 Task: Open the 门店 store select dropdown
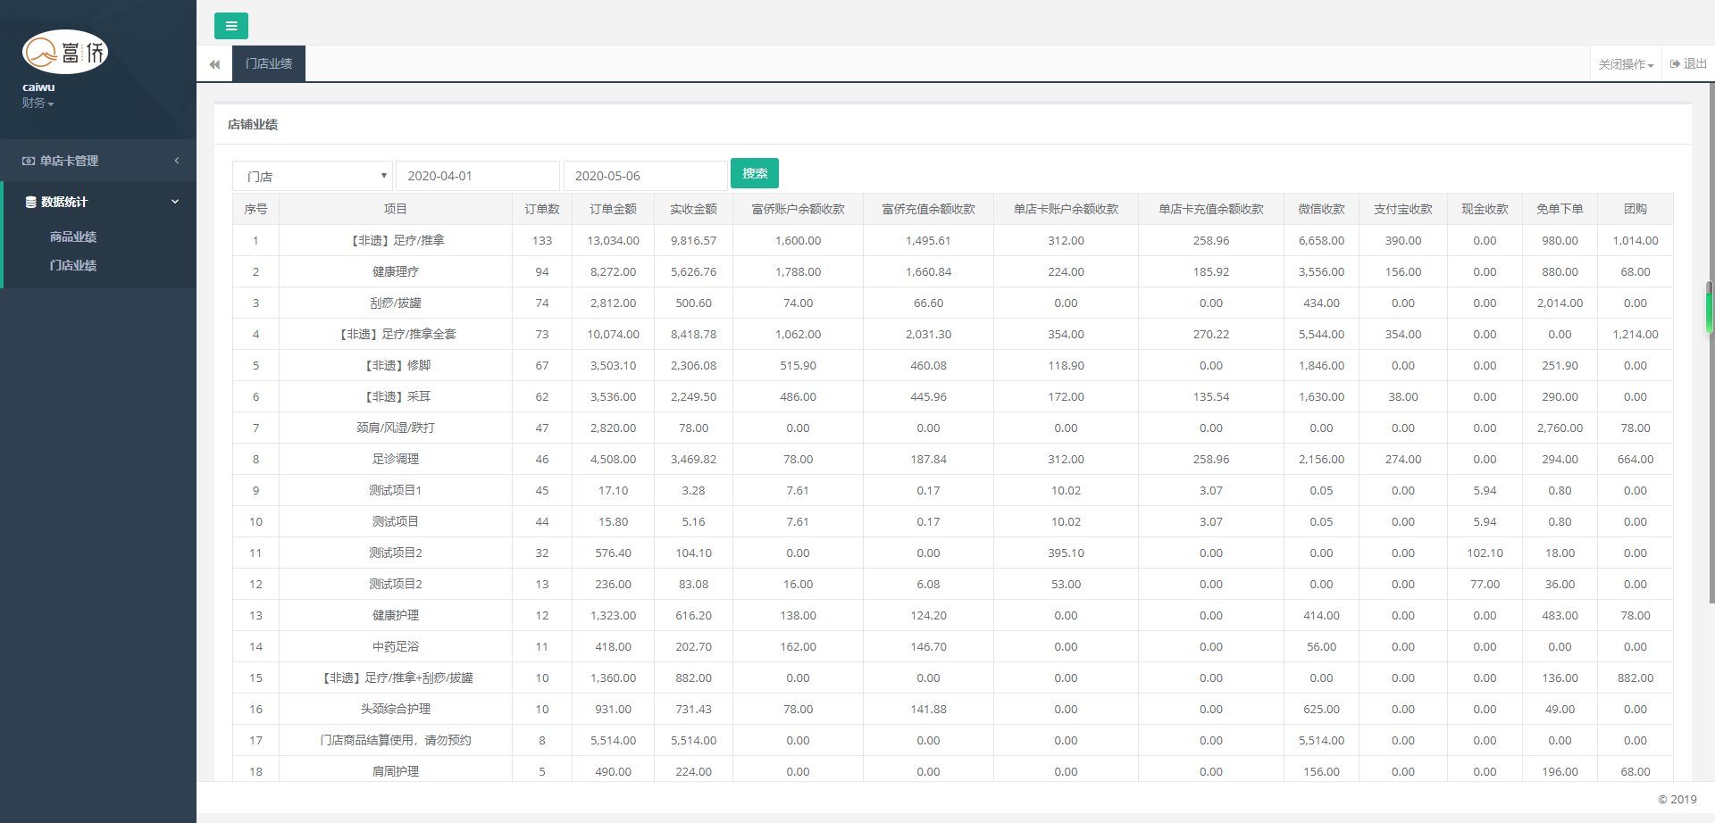(x=313, y=176)
